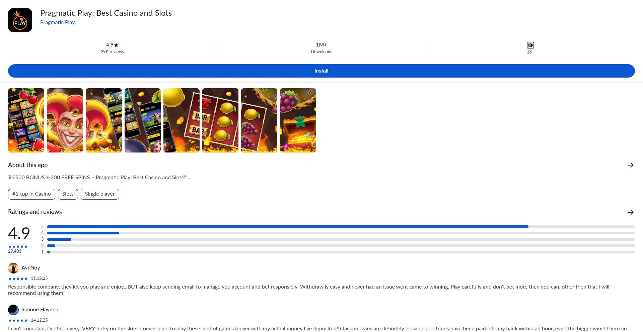
Task: Expand the About this app section
Action: point(631,165)
